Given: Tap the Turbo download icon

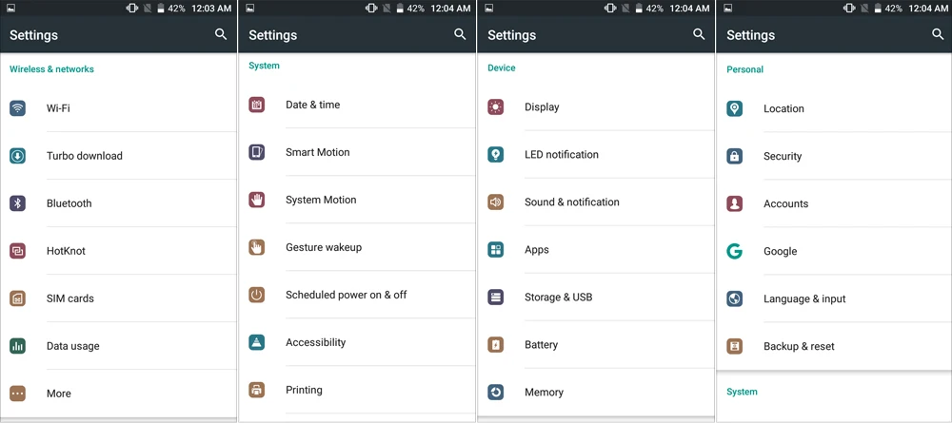Looking at the screenshot, I should pyautogui.click(x=17, y=156).
